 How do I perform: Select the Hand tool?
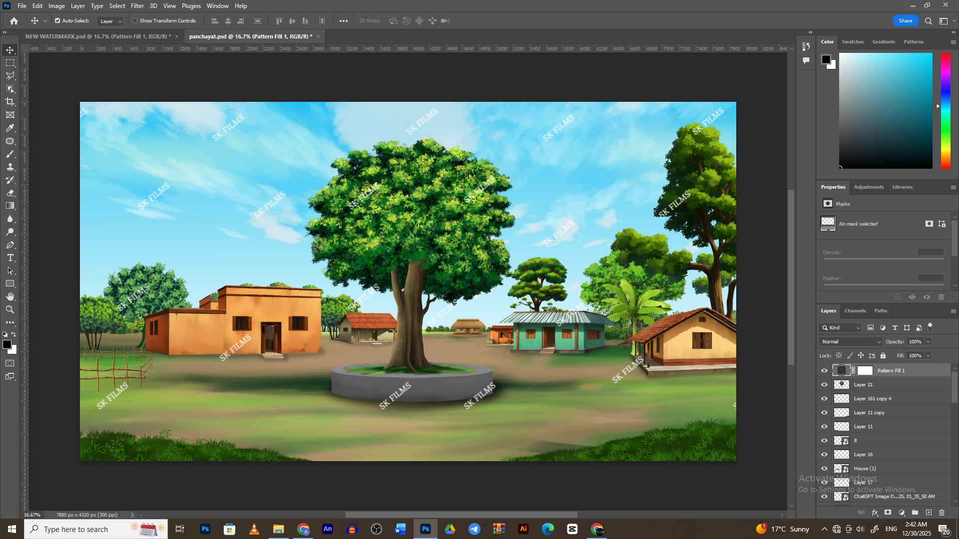click(10, 296)
